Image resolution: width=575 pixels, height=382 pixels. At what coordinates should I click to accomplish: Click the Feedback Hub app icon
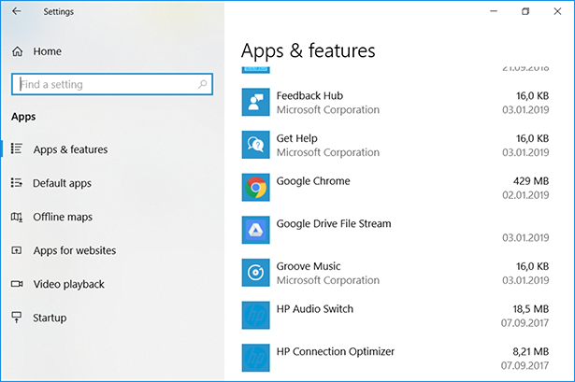coord(255,102)
